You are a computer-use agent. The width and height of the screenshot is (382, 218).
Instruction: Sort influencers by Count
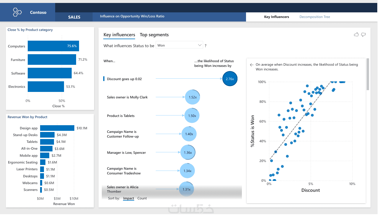[x=142, y=198]
